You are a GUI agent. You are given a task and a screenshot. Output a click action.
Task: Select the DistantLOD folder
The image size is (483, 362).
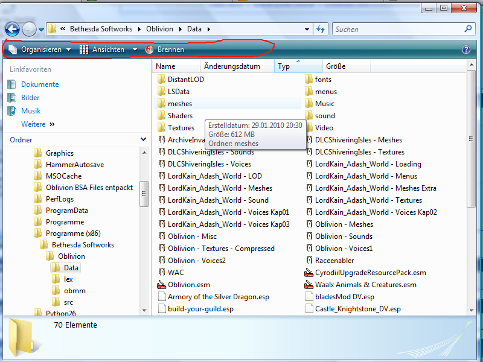coord(185,80)
